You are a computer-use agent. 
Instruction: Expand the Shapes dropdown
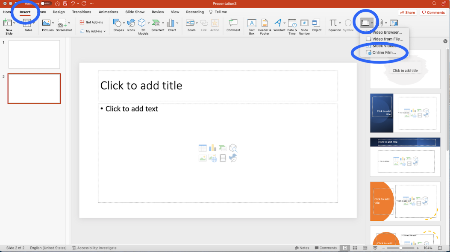click(x=124, y=23)
